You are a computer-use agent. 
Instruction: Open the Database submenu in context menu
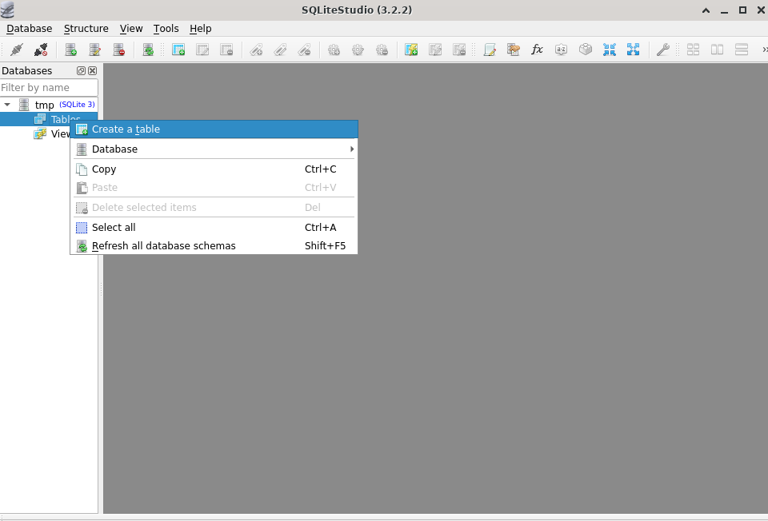click(214, 149)
